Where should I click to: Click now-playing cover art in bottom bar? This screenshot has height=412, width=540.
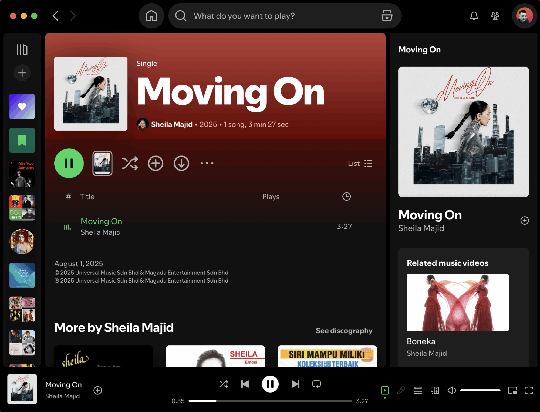[22, 389]
